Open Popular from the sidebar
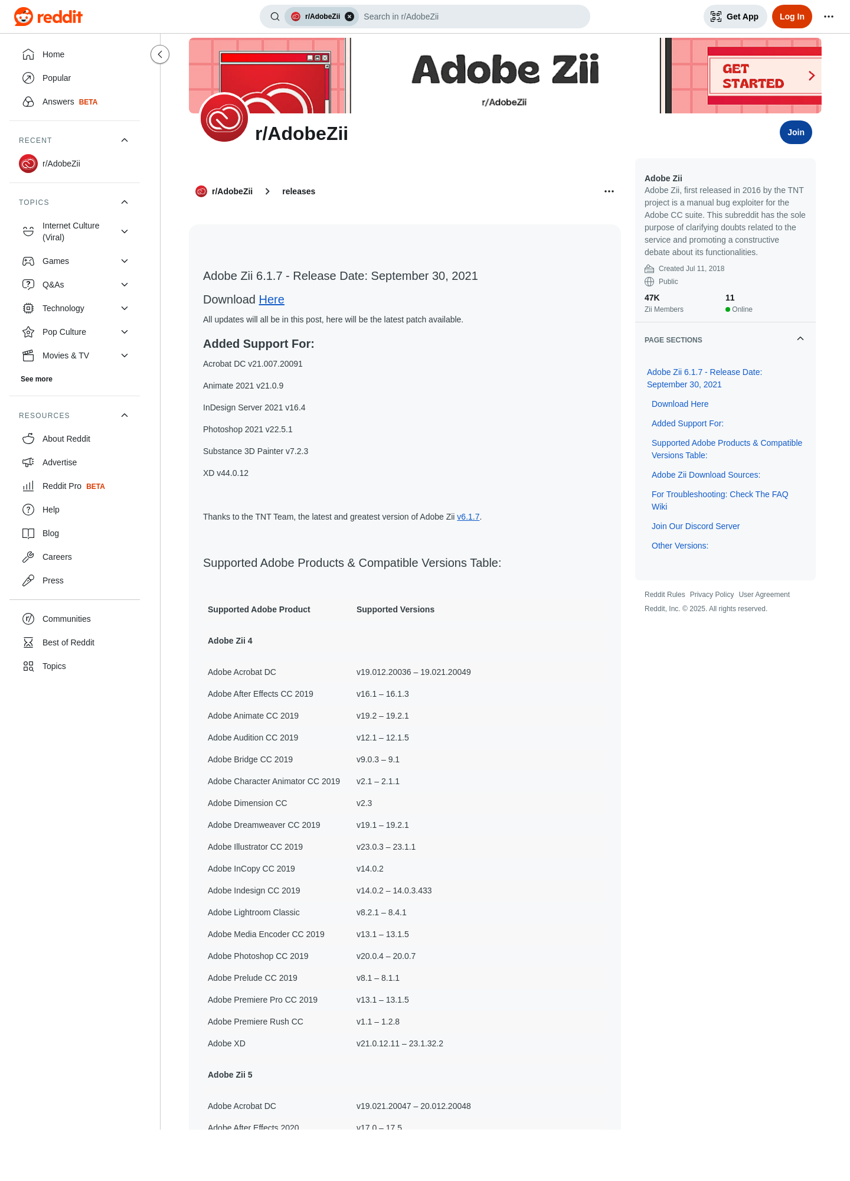 [74, 78]
